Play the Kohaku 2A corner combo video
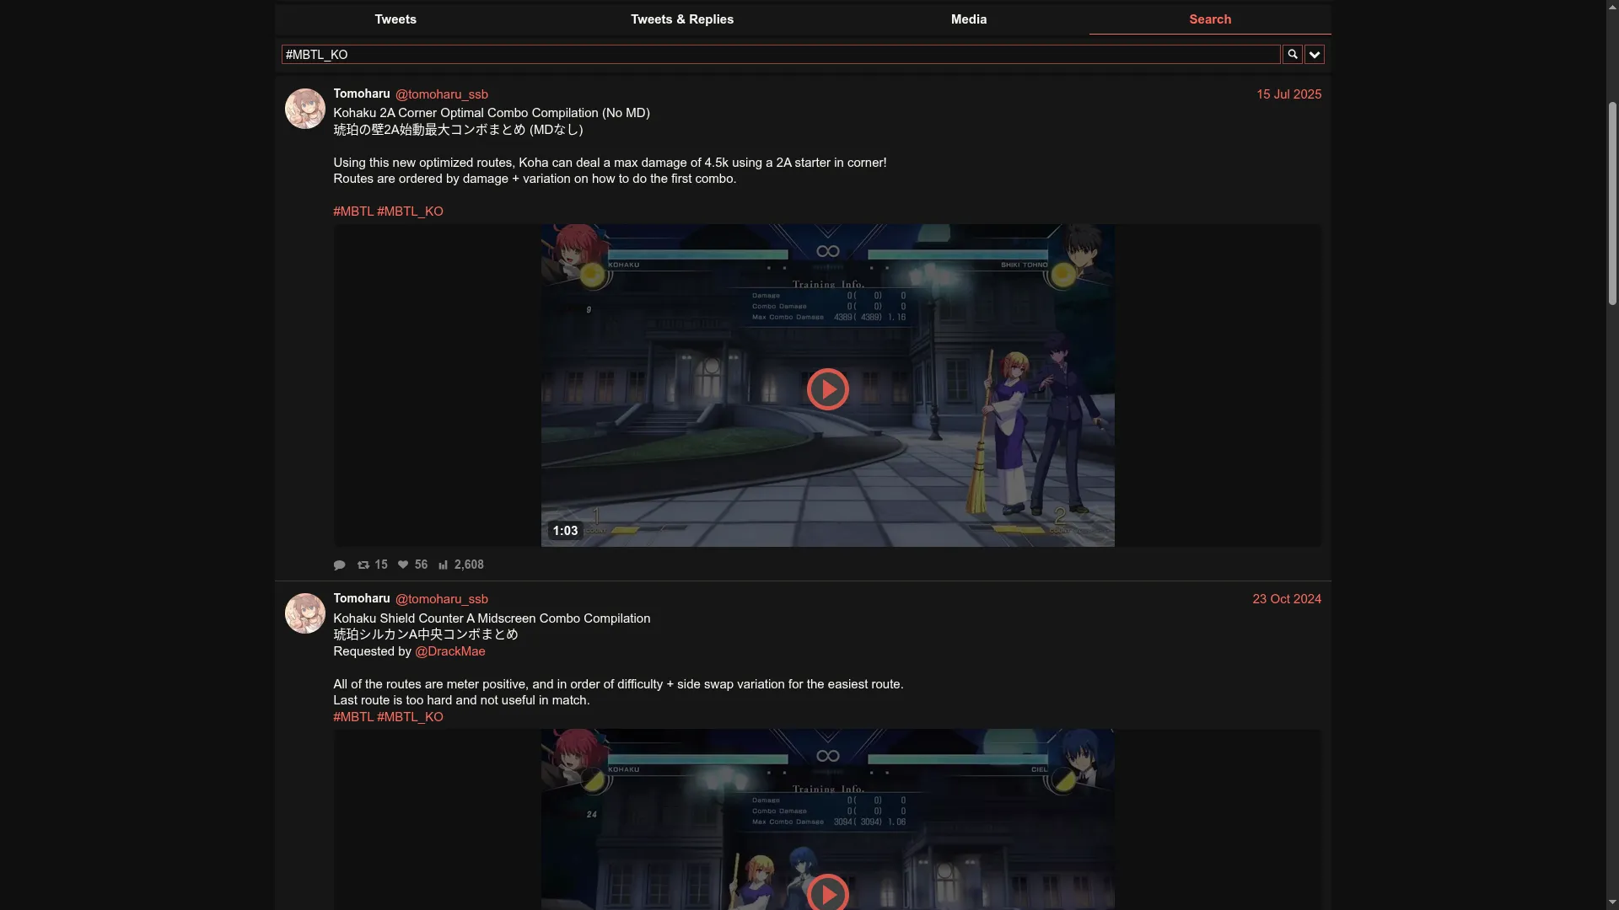The image size is (1619, 910). coord(827,389)
